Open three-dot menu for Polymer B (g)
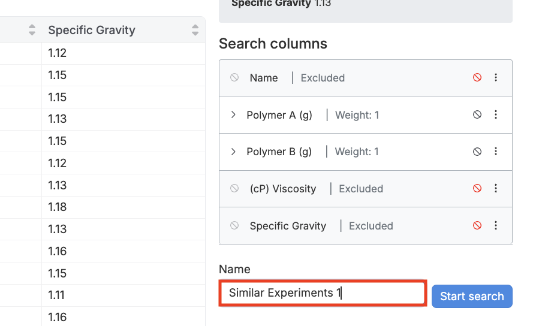This screenshot has width=536, height=326. tap(496, 152)
